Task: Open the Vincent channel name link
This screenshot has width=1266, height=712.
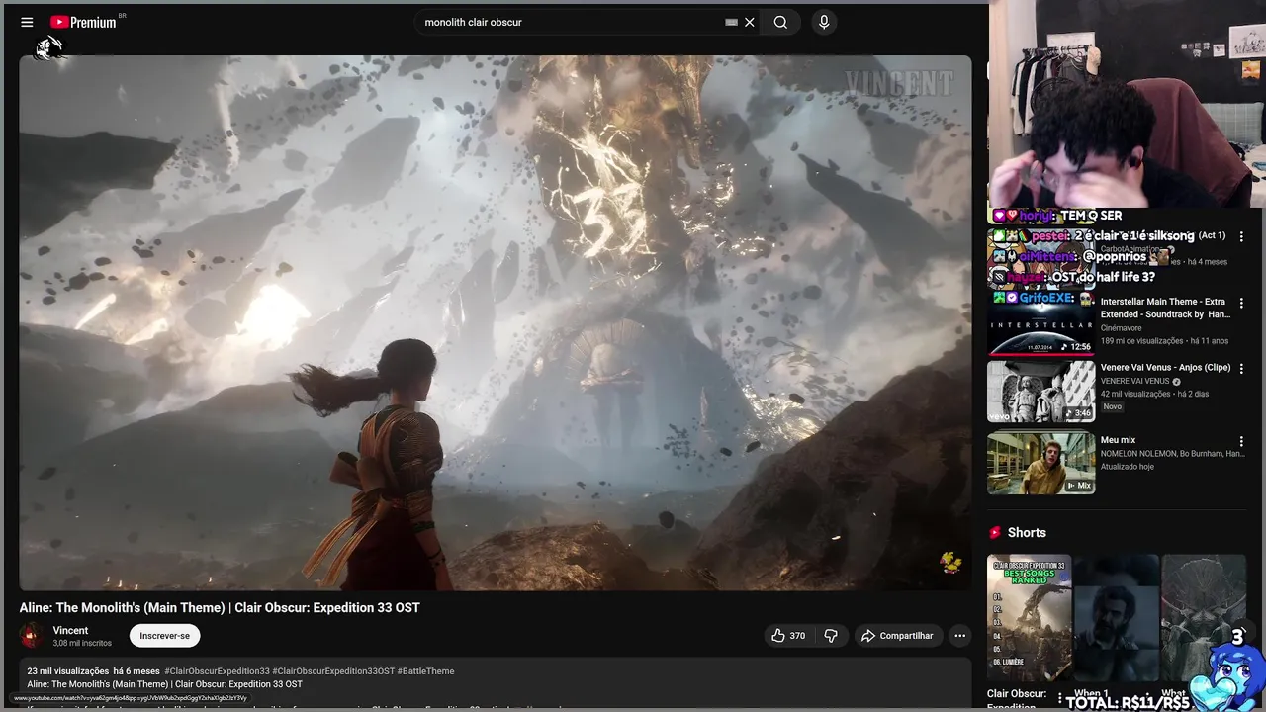Action: pyautogui.click(x=70, y=630)
